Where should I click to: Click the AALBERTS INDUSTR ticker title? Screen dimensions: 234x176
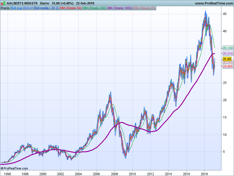tap(22, 3)
